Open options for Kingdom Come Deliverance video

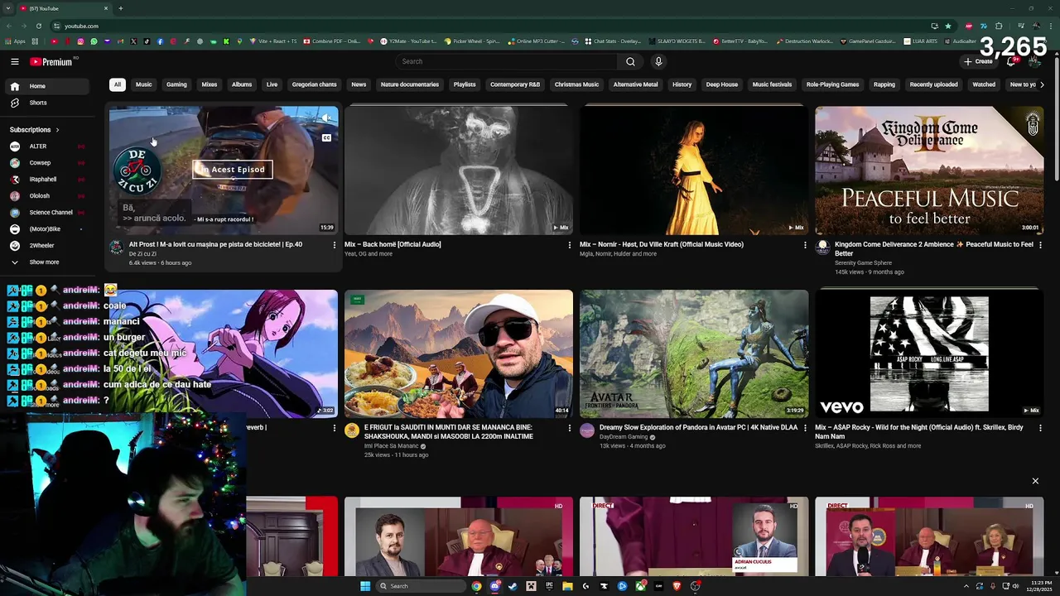coord(1040,245)
